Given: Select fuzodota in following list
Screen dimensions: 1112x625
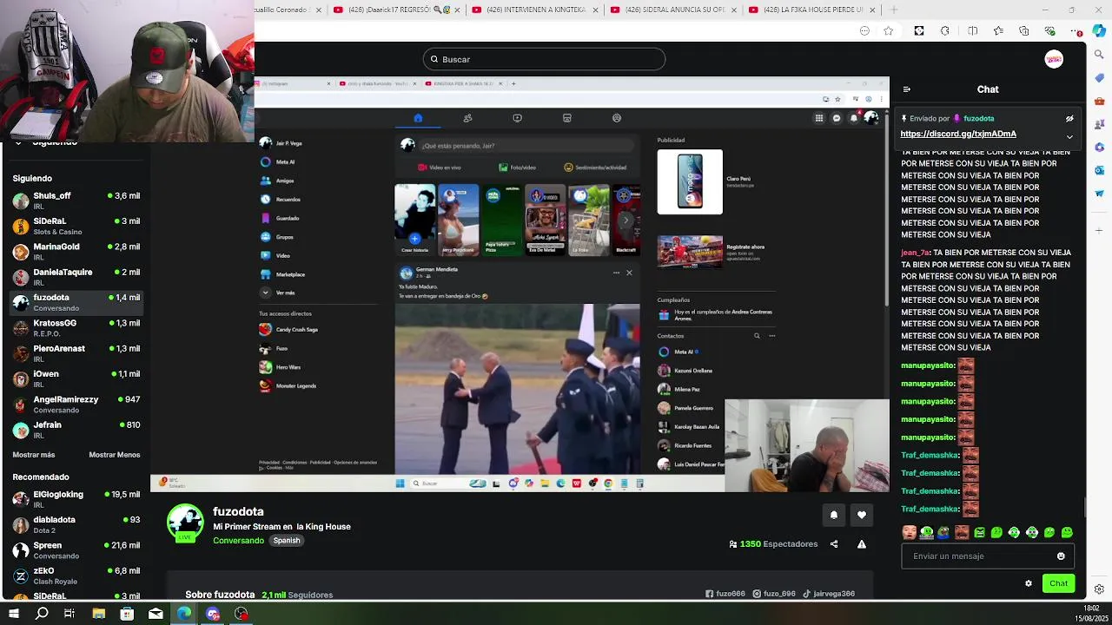Looking at the screenshot, I should tap(76, 302).
